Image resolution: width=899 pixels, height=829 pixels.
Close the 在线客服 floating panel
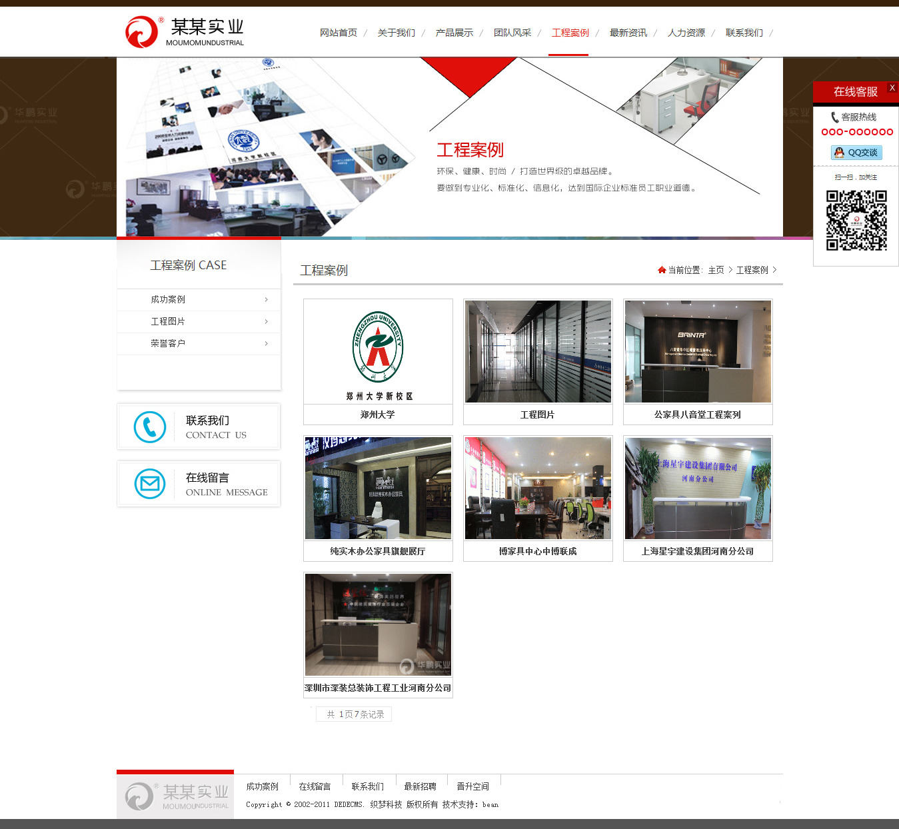point(892,88)
